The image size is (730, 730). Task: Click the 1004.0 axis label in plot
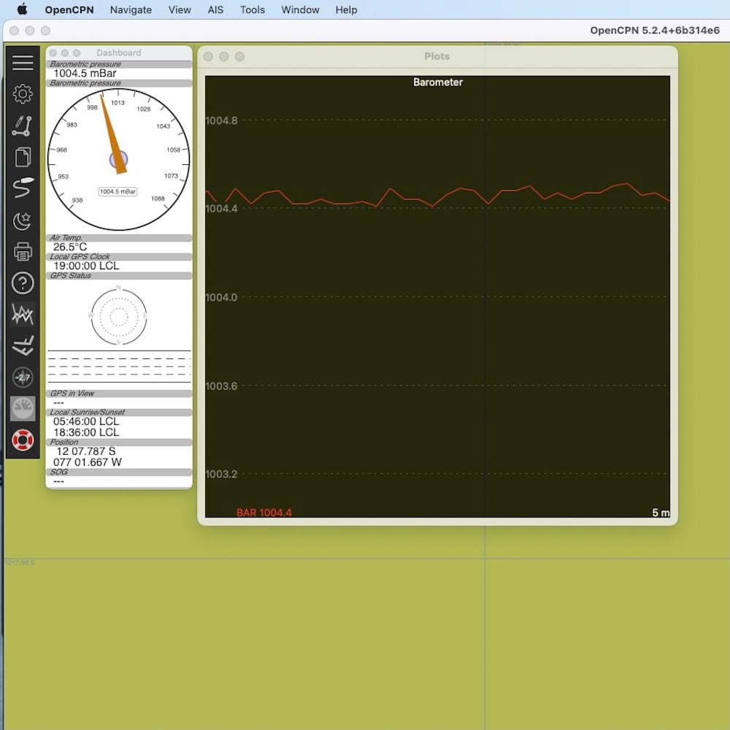(221, 297)
